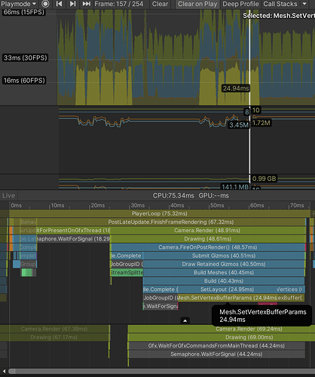Select Camera.FireOnPostRender() (48.57ms) sample
The height and width of the screenshot is (377, 315).
point(207,247)
